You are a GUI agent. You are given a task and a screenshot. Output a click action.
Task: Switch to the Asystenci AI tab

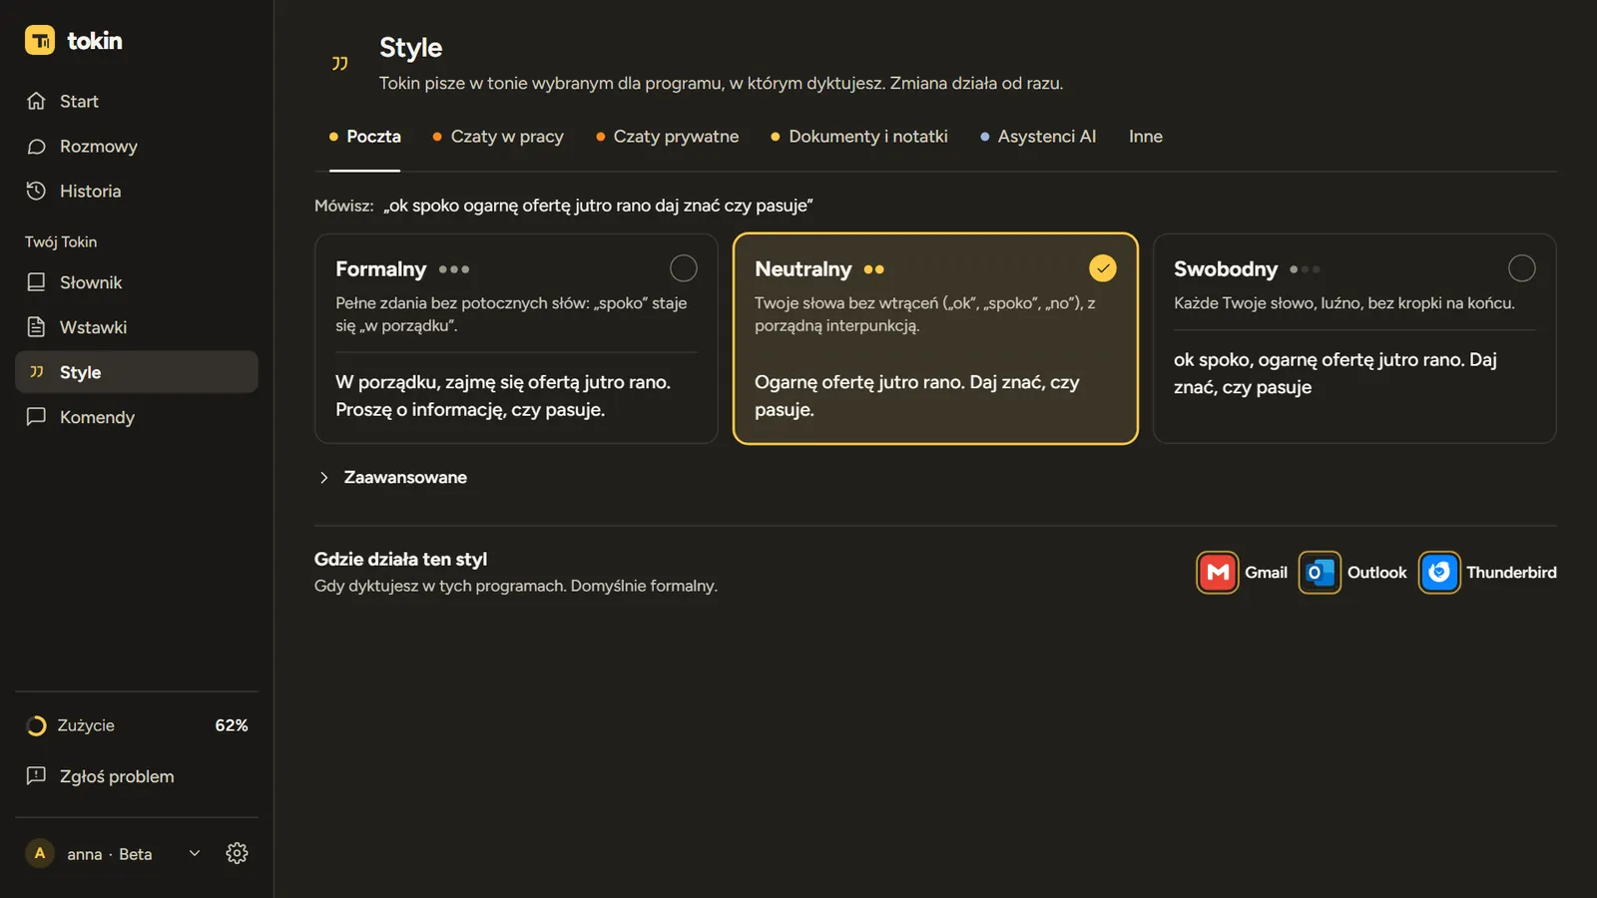click(1038, 137)
